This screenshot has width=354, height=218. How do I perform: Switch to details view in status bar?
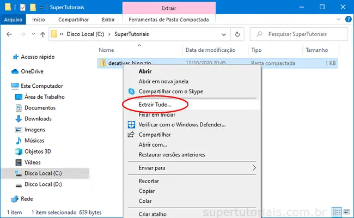click(x=337, y=211)
